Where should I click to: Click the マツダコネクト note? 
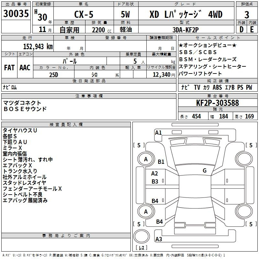pyautogui.click(x=22, y=103)
